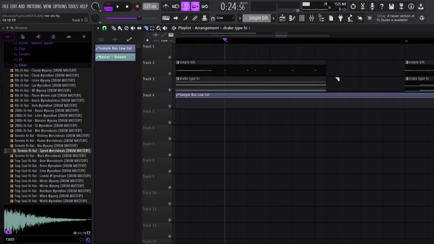The width and height of the screenshot is (434, 244).
Task: Open the Line snap dropdown
Action: pos(225,18)
